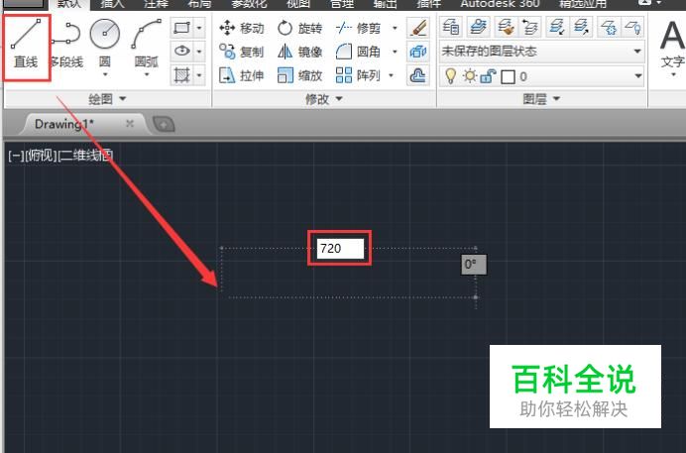
Task: Click the isolate layers icon
Action: point(557,28)
